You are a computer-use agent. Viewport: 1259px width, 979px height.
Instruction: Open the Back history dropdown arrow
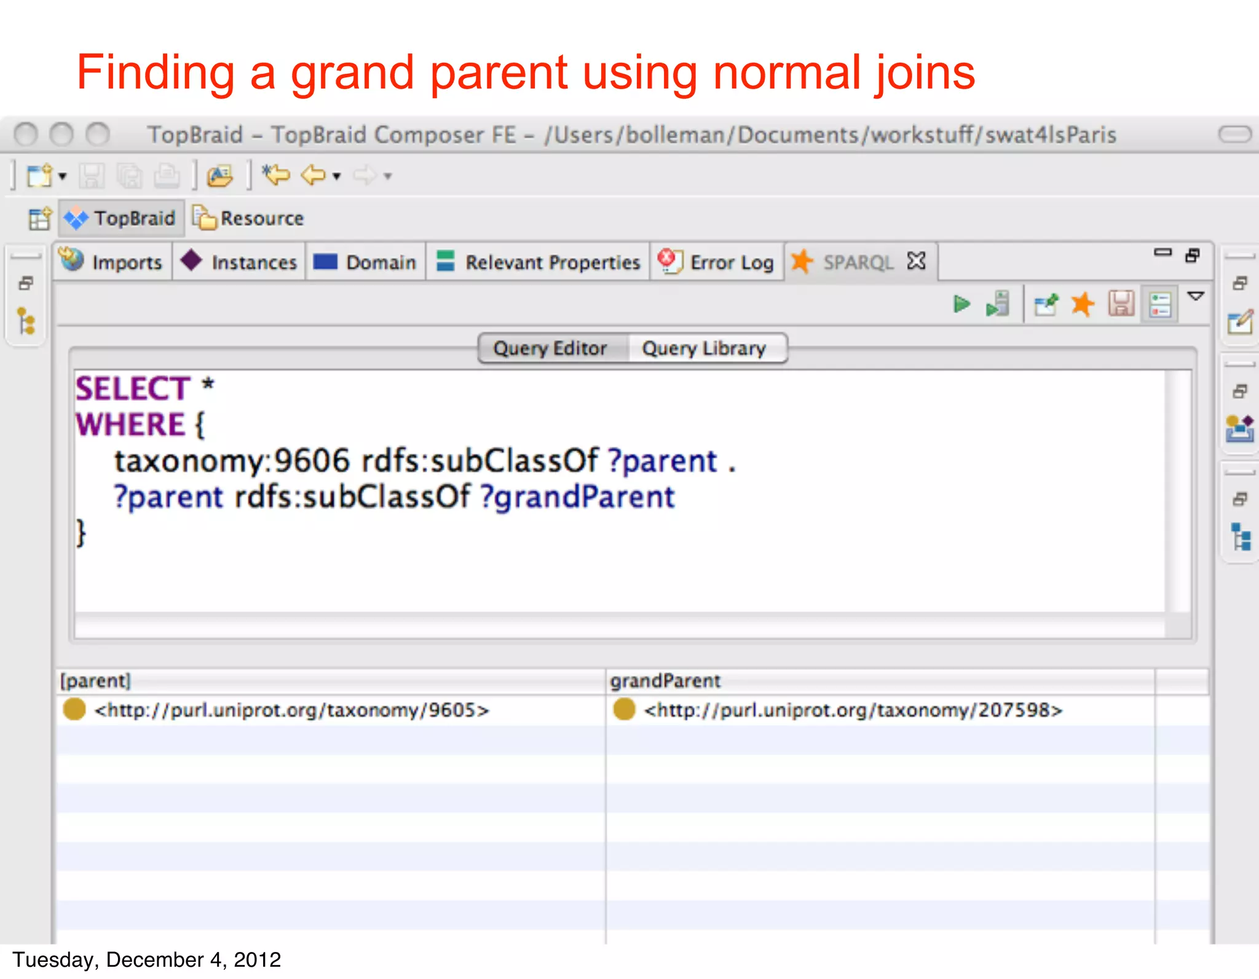pos(336,177)
